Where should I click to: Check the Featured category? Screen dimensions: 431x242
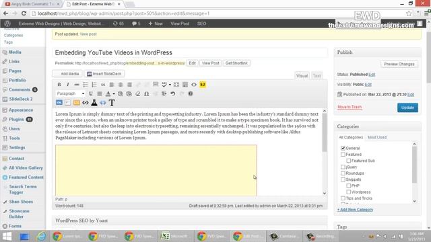[x=343, y=154]
